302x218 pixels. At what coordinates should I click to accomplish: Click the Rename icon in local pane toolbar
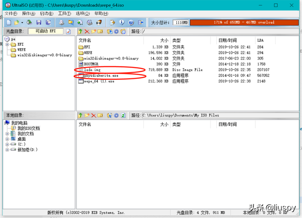pos(100,115)
